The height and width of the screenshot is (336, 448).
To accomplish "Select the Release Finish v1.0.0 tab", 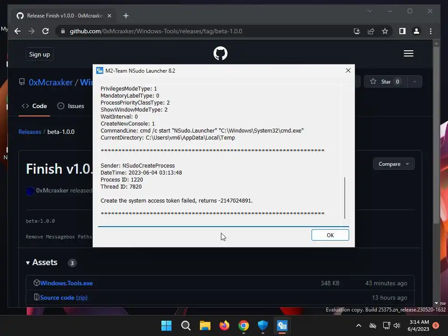I will coord(64,16).
